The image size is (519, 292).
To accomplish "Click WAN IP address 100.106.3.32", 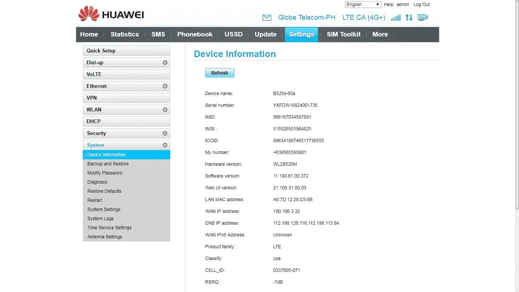I will pos(286,211).
